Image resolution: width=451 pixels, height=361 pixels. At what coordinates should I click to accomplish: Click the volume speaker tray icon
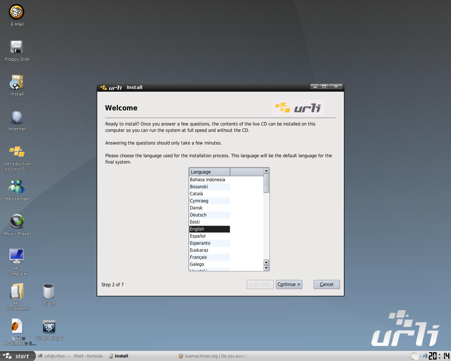click(424, 356)
